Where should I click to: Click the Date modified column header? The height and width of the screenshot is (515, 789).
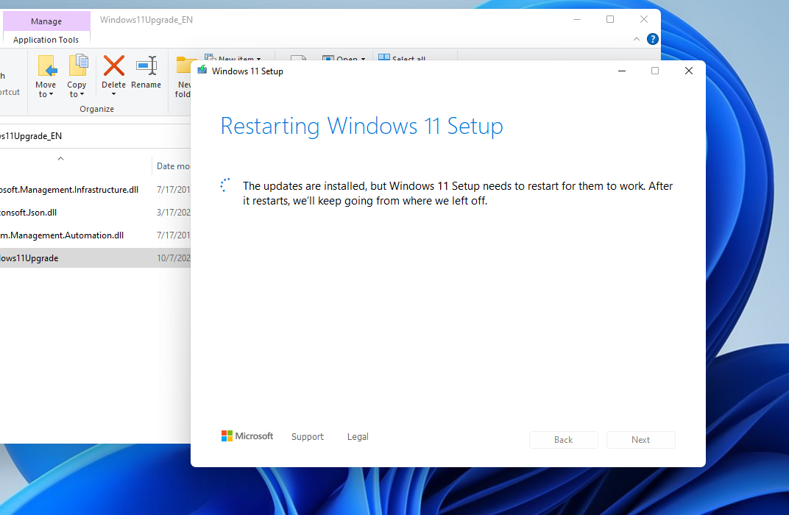point(171,166)
